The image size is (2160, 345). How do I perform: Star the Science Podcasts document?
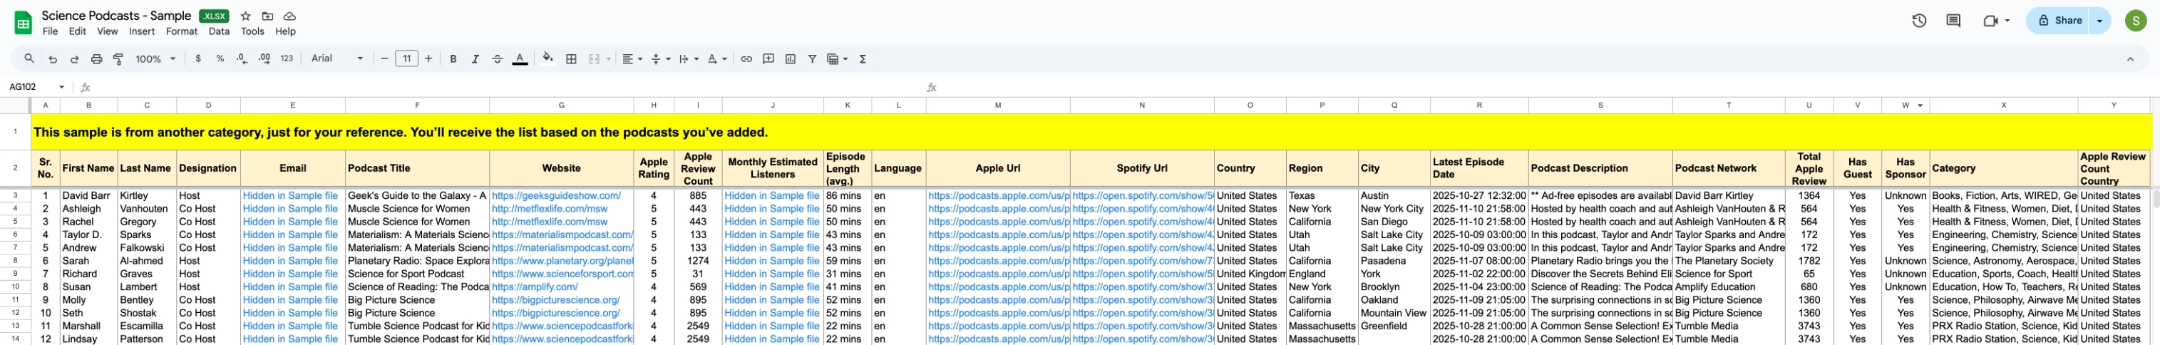click(246, 16)
